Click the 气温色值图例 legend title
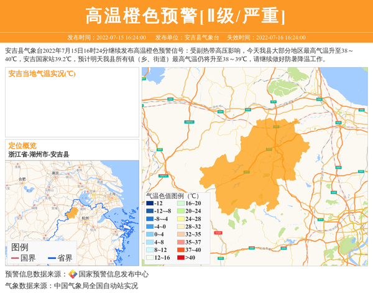Image resolution: width=373 pixels, height=293 pixels. click(172, 195)
